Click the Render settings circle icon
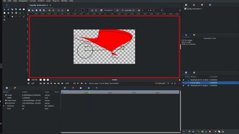 68,10
